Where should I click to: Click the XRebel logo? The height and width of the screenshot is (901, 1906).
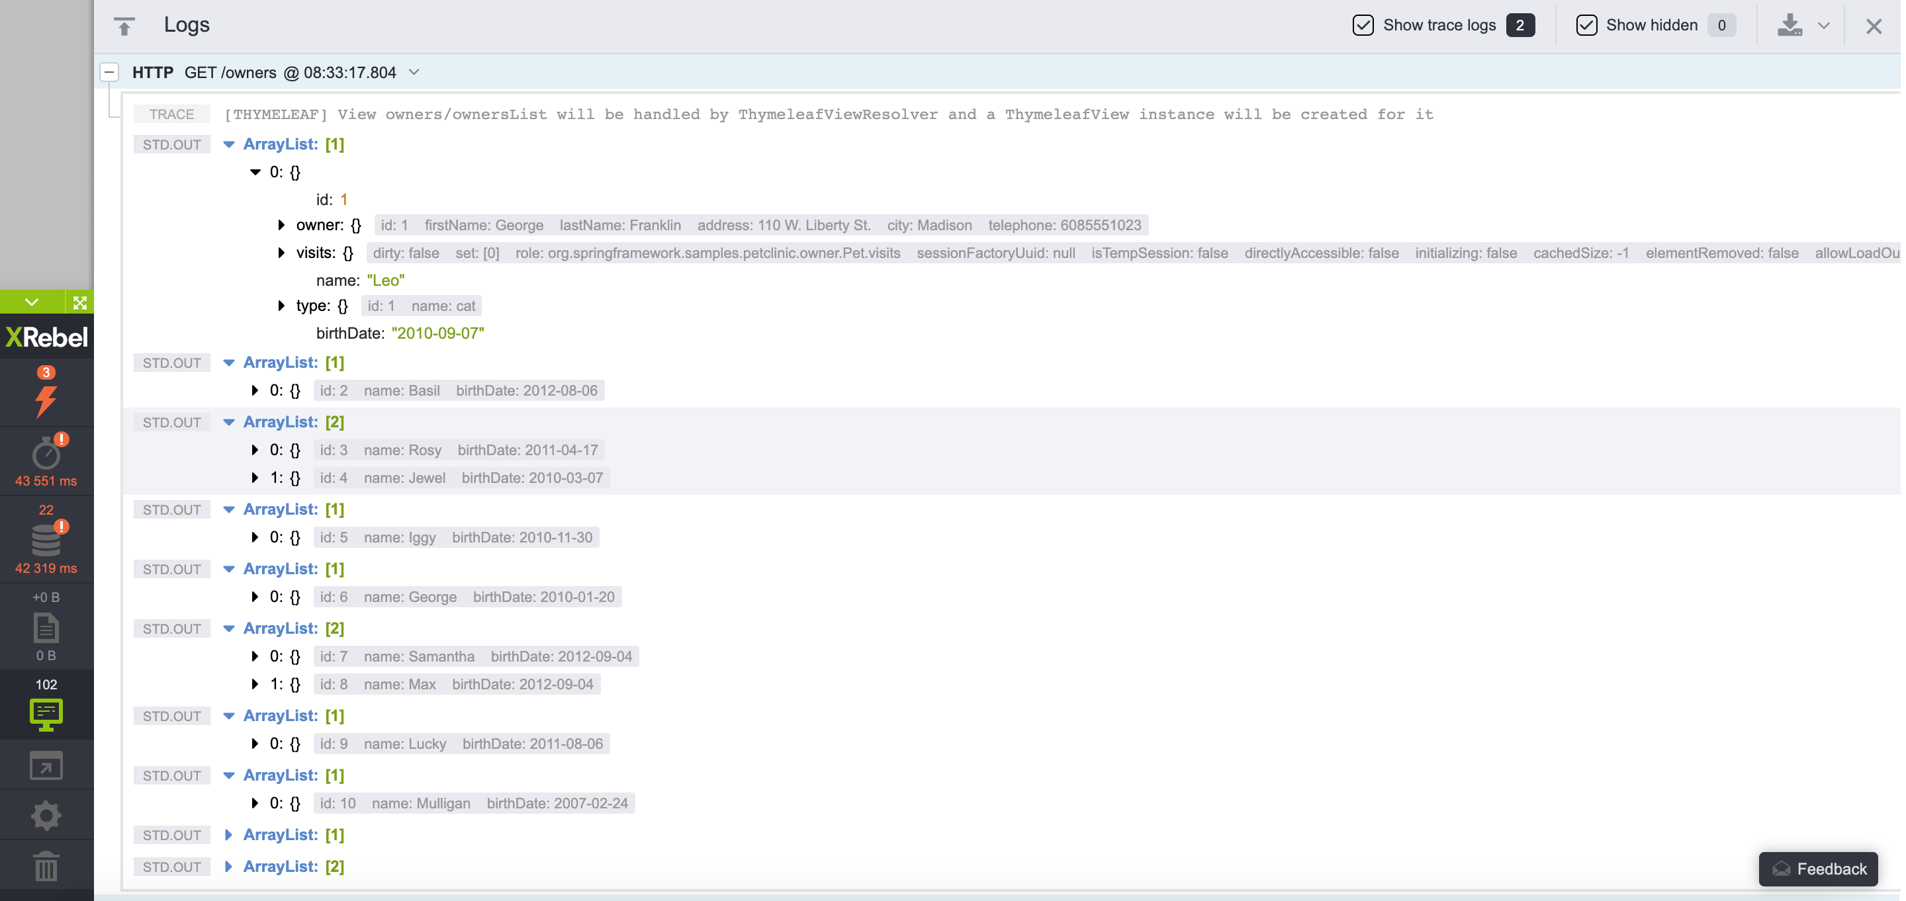46,337
